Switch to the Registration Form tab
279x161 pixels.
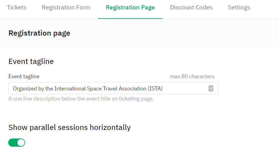[66, 7]
